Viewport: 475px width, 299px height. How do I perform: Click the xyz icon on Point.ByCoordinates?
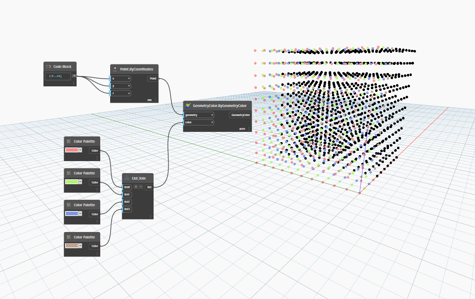pos(115,69)
